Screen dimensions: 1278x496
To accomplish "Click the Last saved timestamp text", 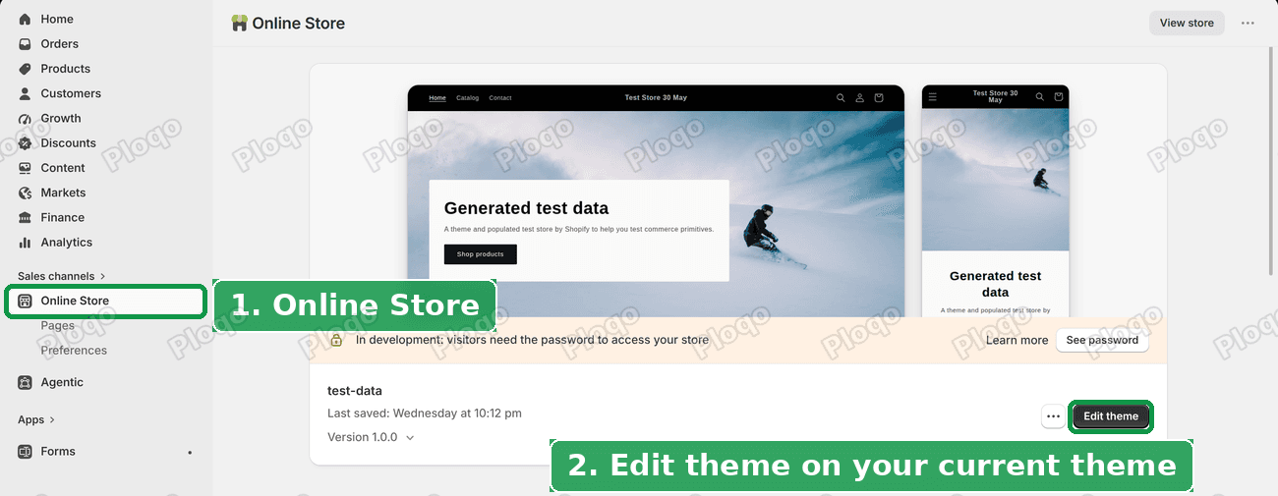I will point(425,413).
